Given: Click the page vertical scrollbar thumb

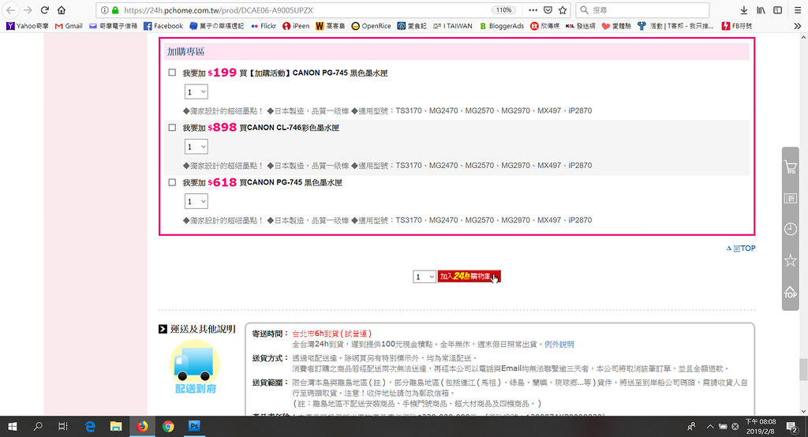Looking at the screenshot, I should [802, 369].
